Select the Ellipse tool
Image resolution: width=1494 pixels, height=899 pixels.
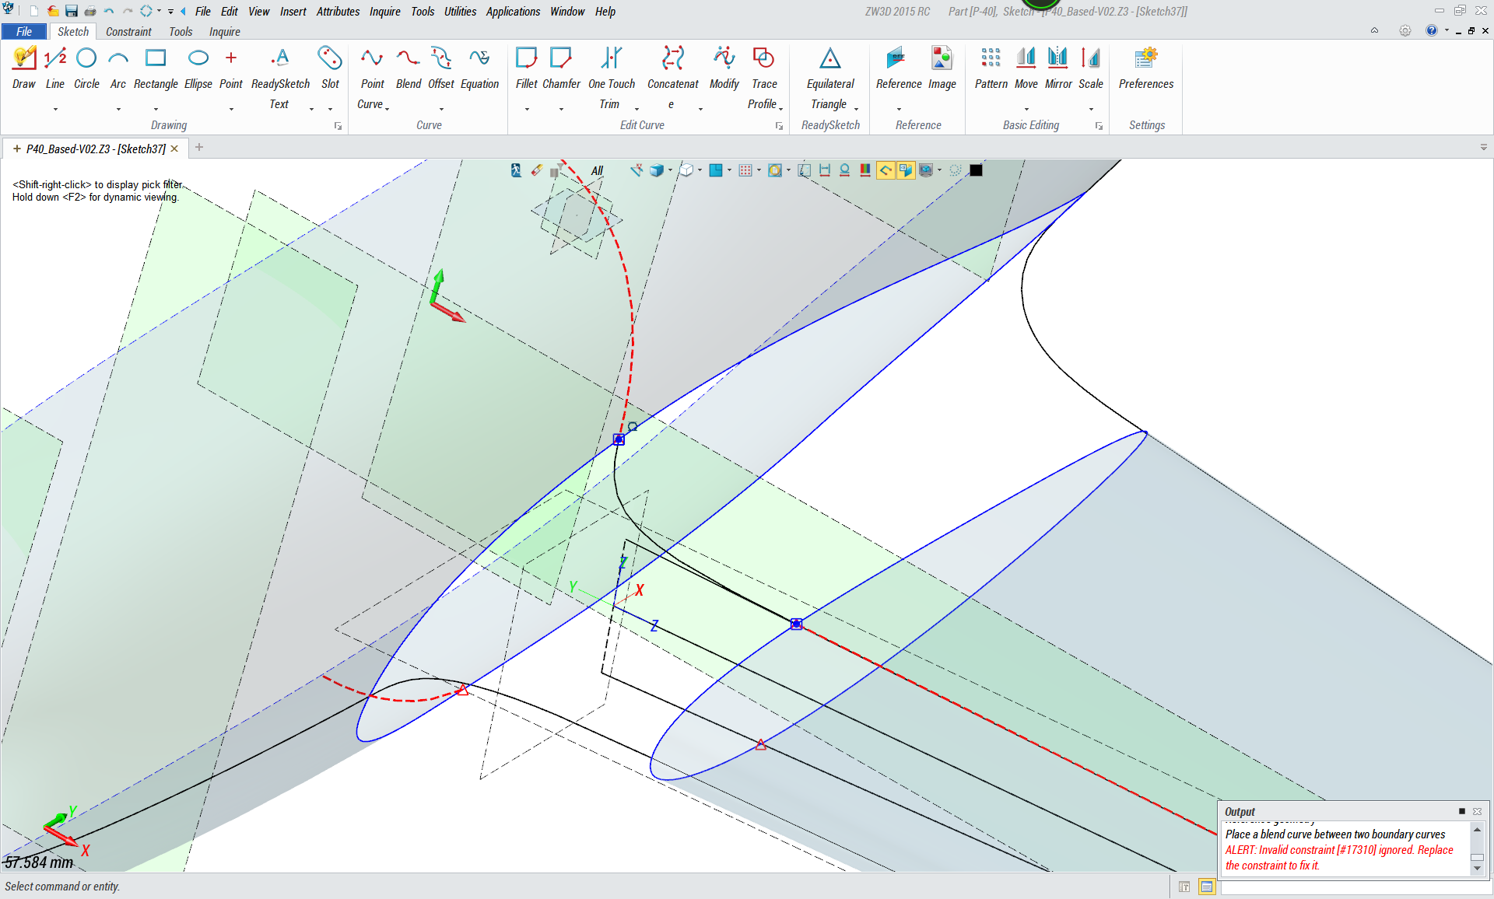tap(198, 59)
